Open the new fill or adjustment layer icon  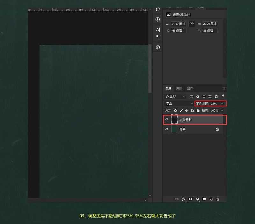coord(197,199)
